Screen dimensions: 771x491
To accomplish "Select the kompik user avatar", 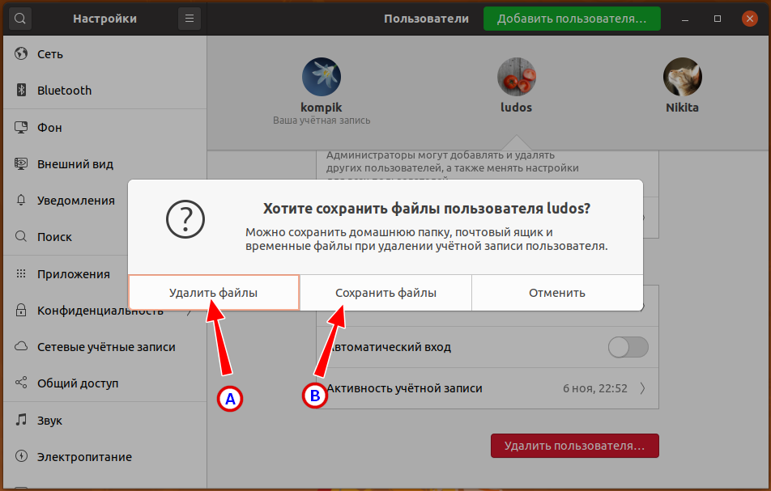I will 322,78.
